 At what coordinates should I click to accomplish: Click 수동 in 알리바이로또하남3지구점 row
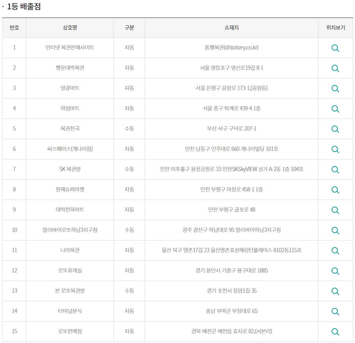pyautogui.click(x=129, y=230)
